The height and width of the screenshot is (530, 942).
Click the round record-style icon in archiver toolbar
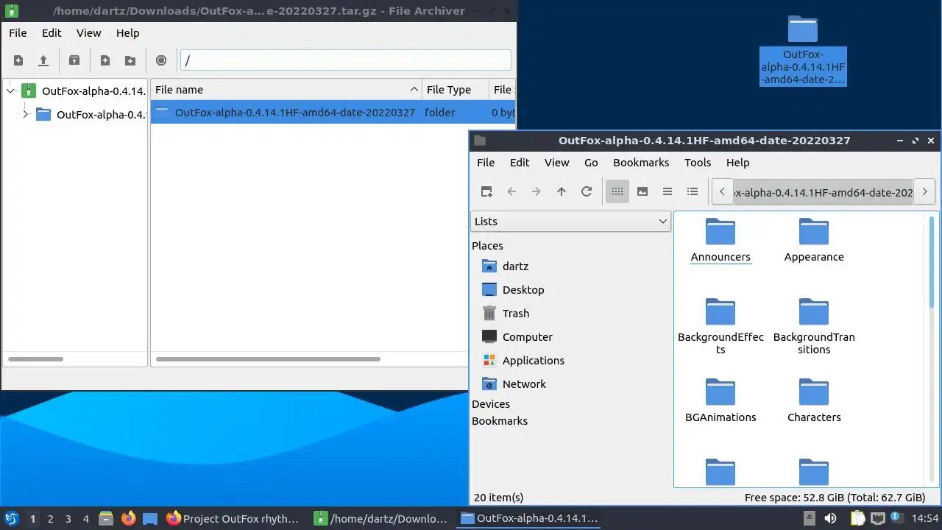[161, 60]
